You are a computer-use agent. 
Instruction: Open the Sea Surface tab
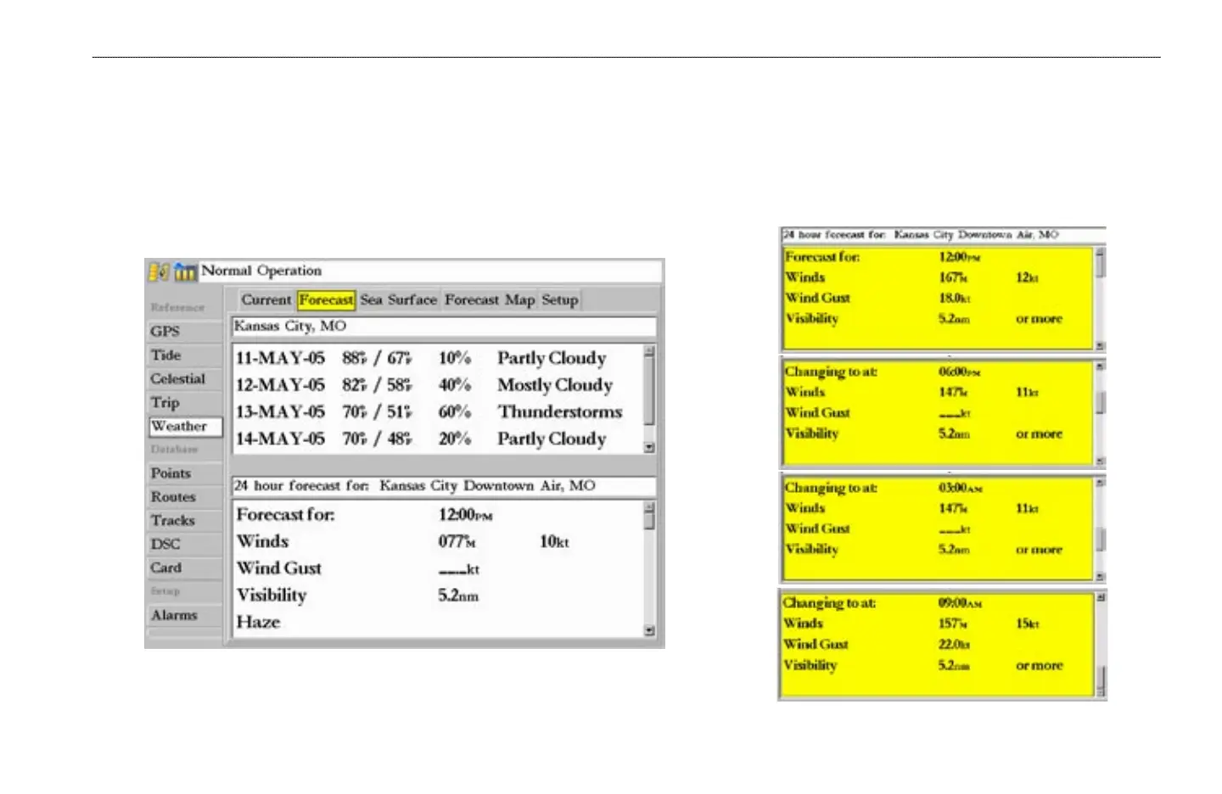click(x=398, y=299)
